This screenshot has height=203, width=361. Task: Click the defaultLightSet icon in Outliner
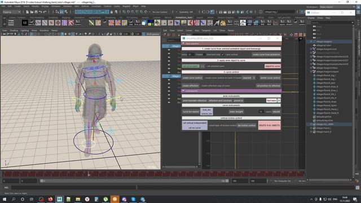[x=314, y=117]
